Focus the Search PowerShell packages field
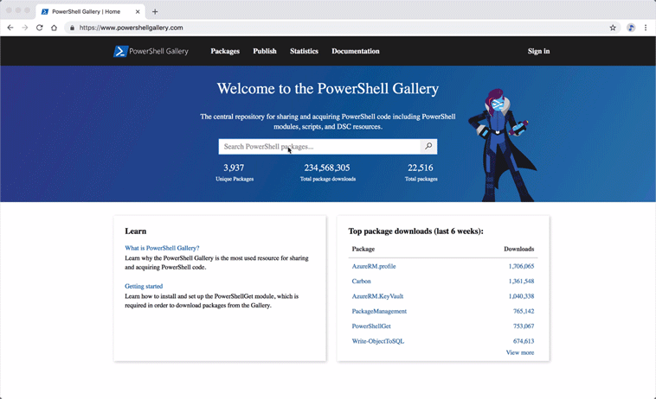This screenshot has width=656, height=399. pyautogui.click(x=319, y=147)
